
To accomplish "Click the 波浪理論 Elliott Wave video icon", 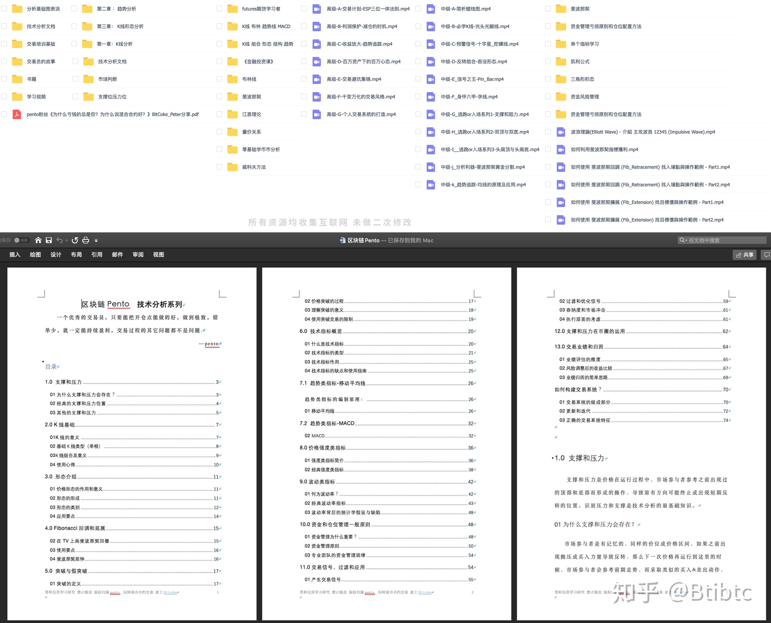I will pos(561,132).
